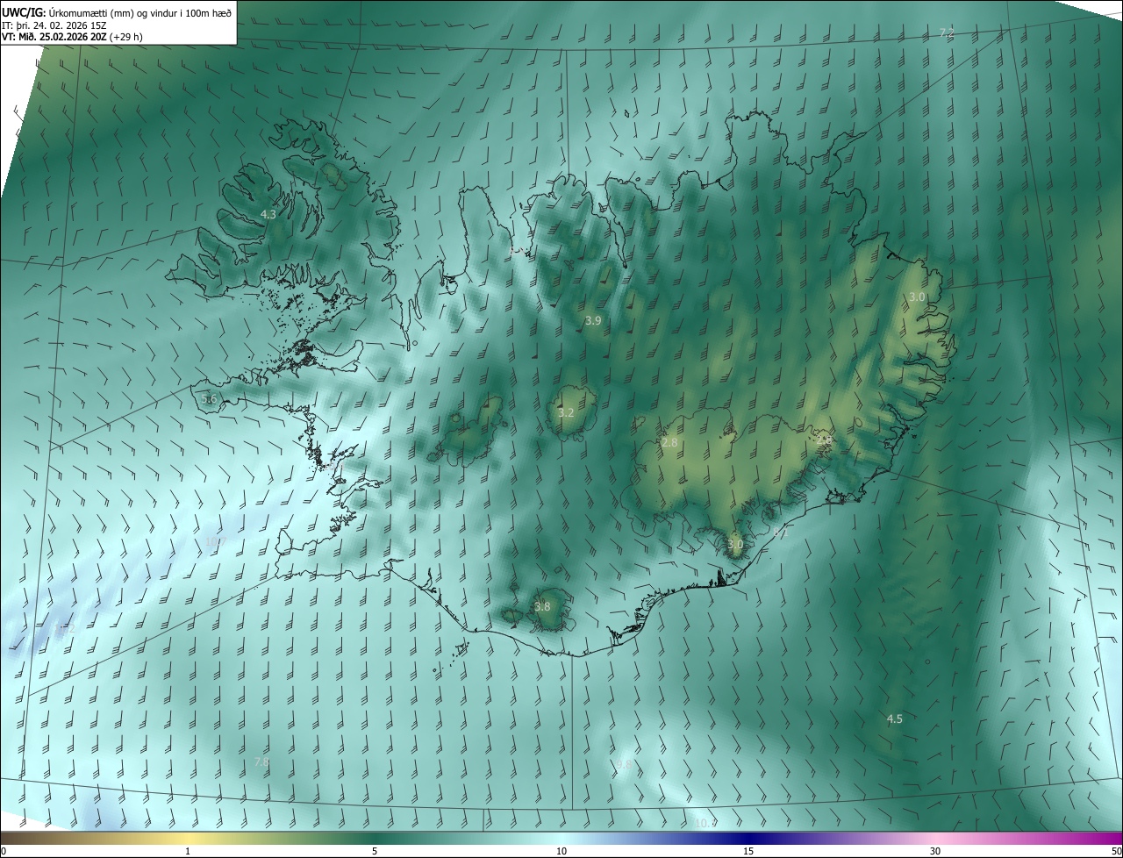Image resolution: width=1123 pixels, height=858 pixels.
Task: Click the colour scale at the 5 mark
Action: point(375,851)
